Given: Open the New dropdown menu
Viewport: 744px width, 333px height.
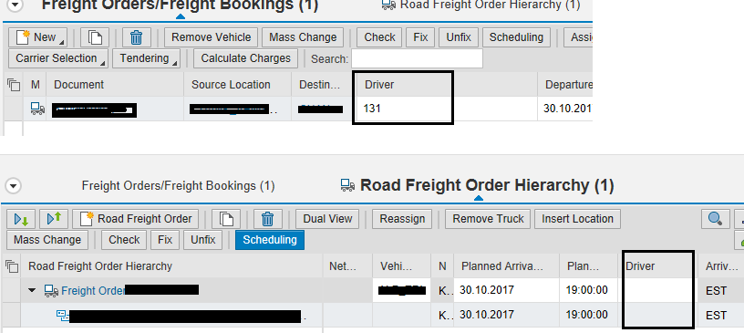Looking at the screenshot, I should coord(38,37).
